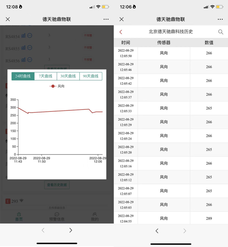The image size is (228, 247).
Task: Select the row timestamped 12:05:24
Action: 171,136
